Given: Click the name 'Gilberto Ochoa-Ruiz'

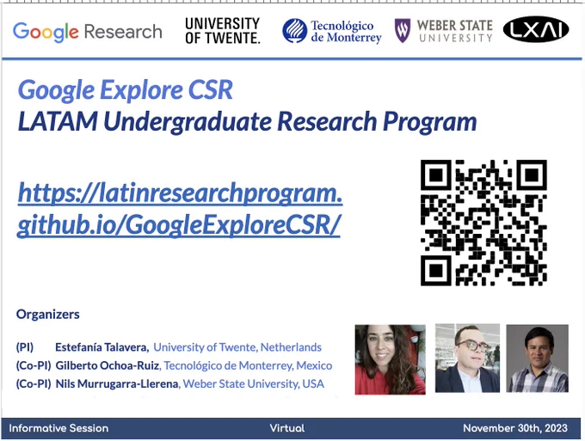Looking at the screenshot, I should 108,365.
